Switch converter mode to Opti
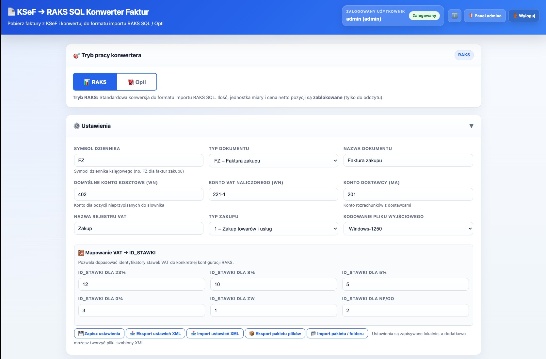This screenshot has width=546, height=359. pos(137,82)
